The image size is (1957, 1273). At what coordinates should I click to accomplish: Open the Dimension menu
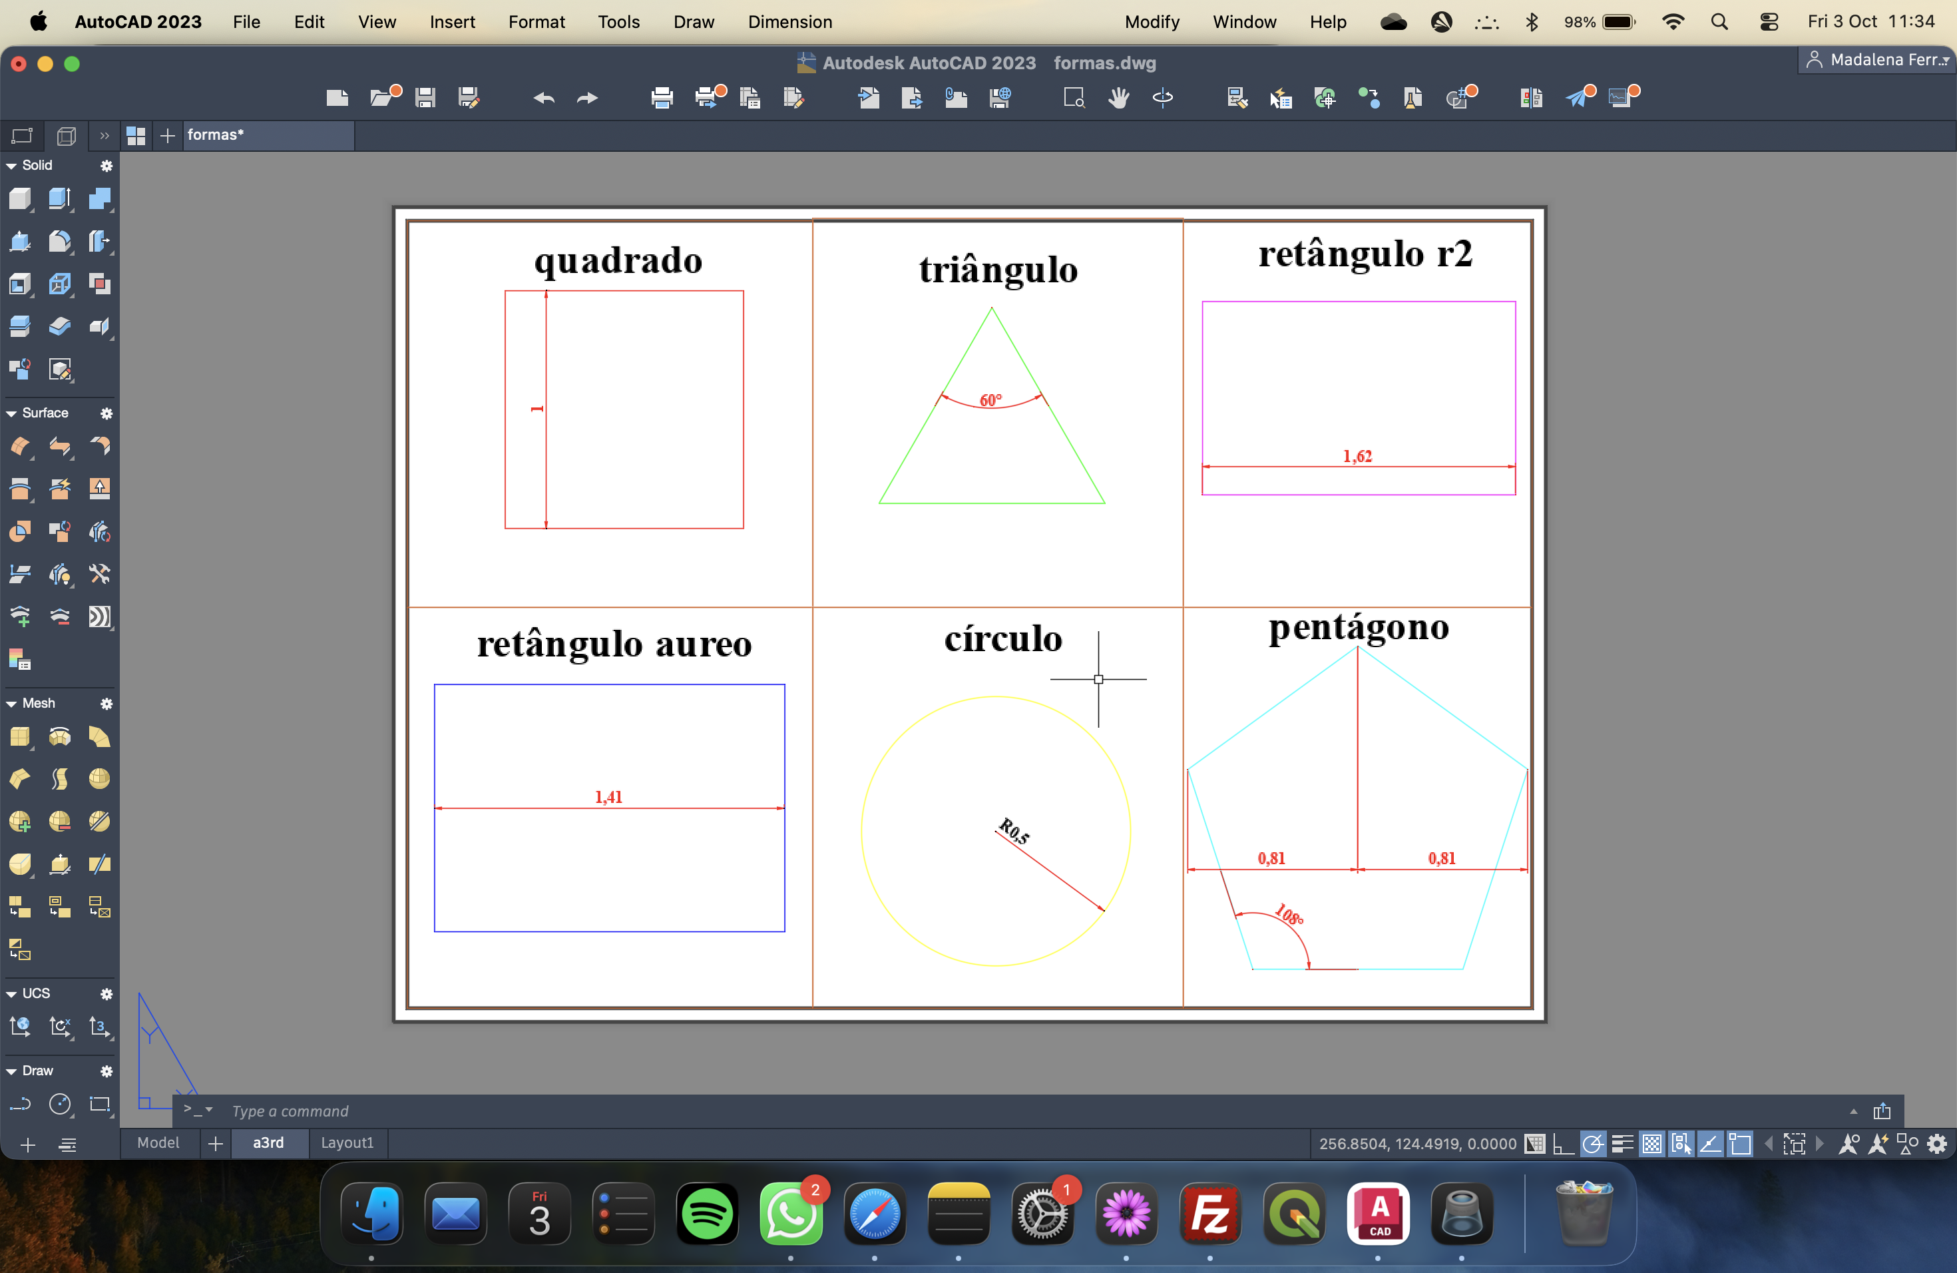[x=789, y=22]
